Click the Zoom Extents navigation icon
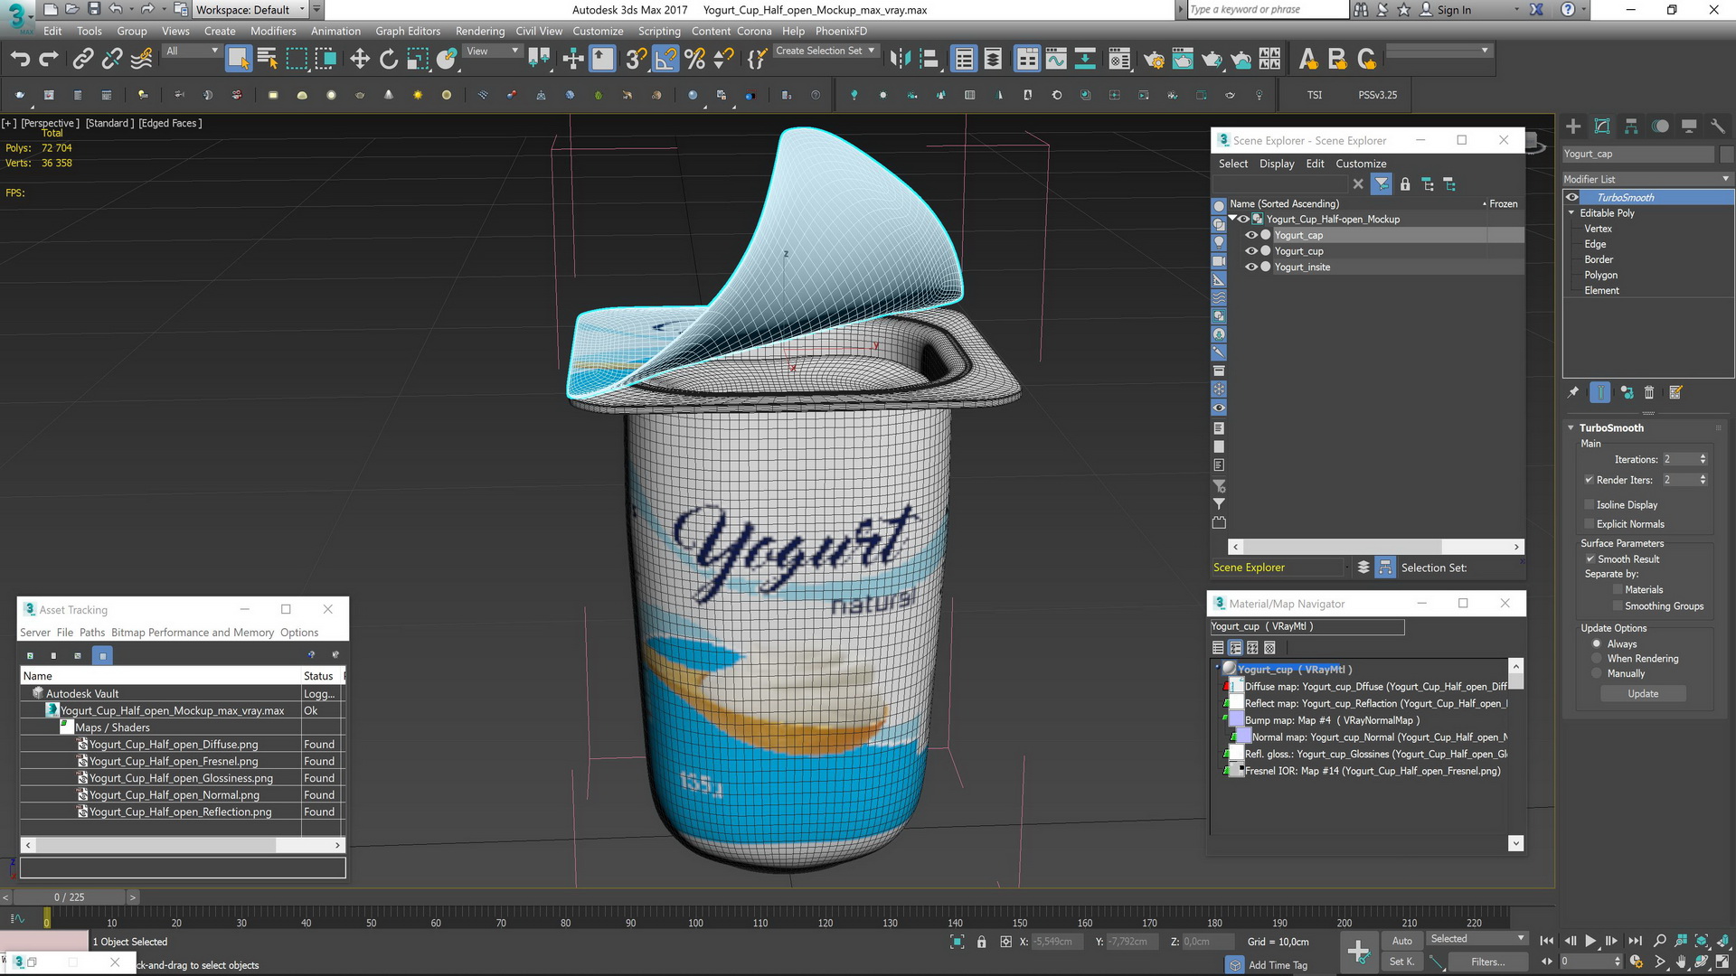 coord(1701,942)
